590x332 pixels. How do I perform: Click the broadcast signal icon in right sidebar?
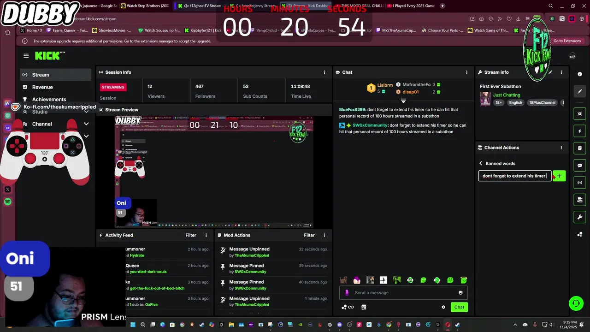[x=580, y=183]
